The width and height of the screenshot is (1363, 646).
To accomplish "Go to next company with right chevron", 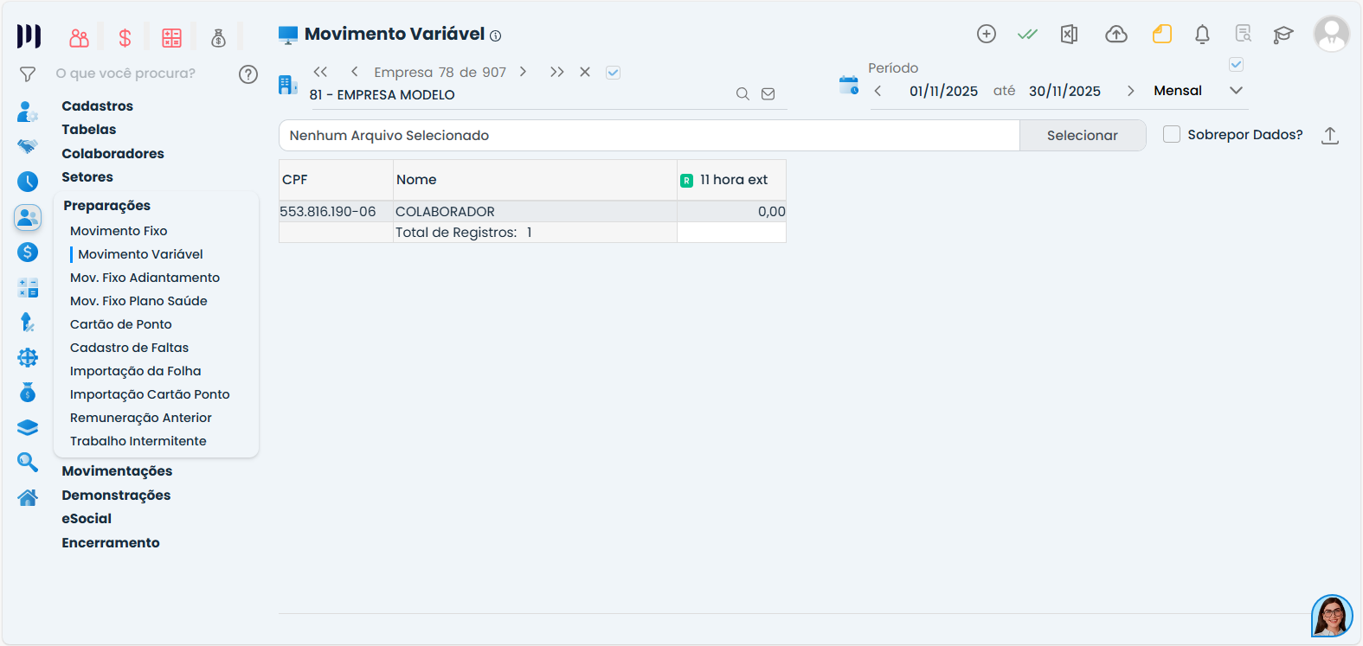I will tap(523, 72).
